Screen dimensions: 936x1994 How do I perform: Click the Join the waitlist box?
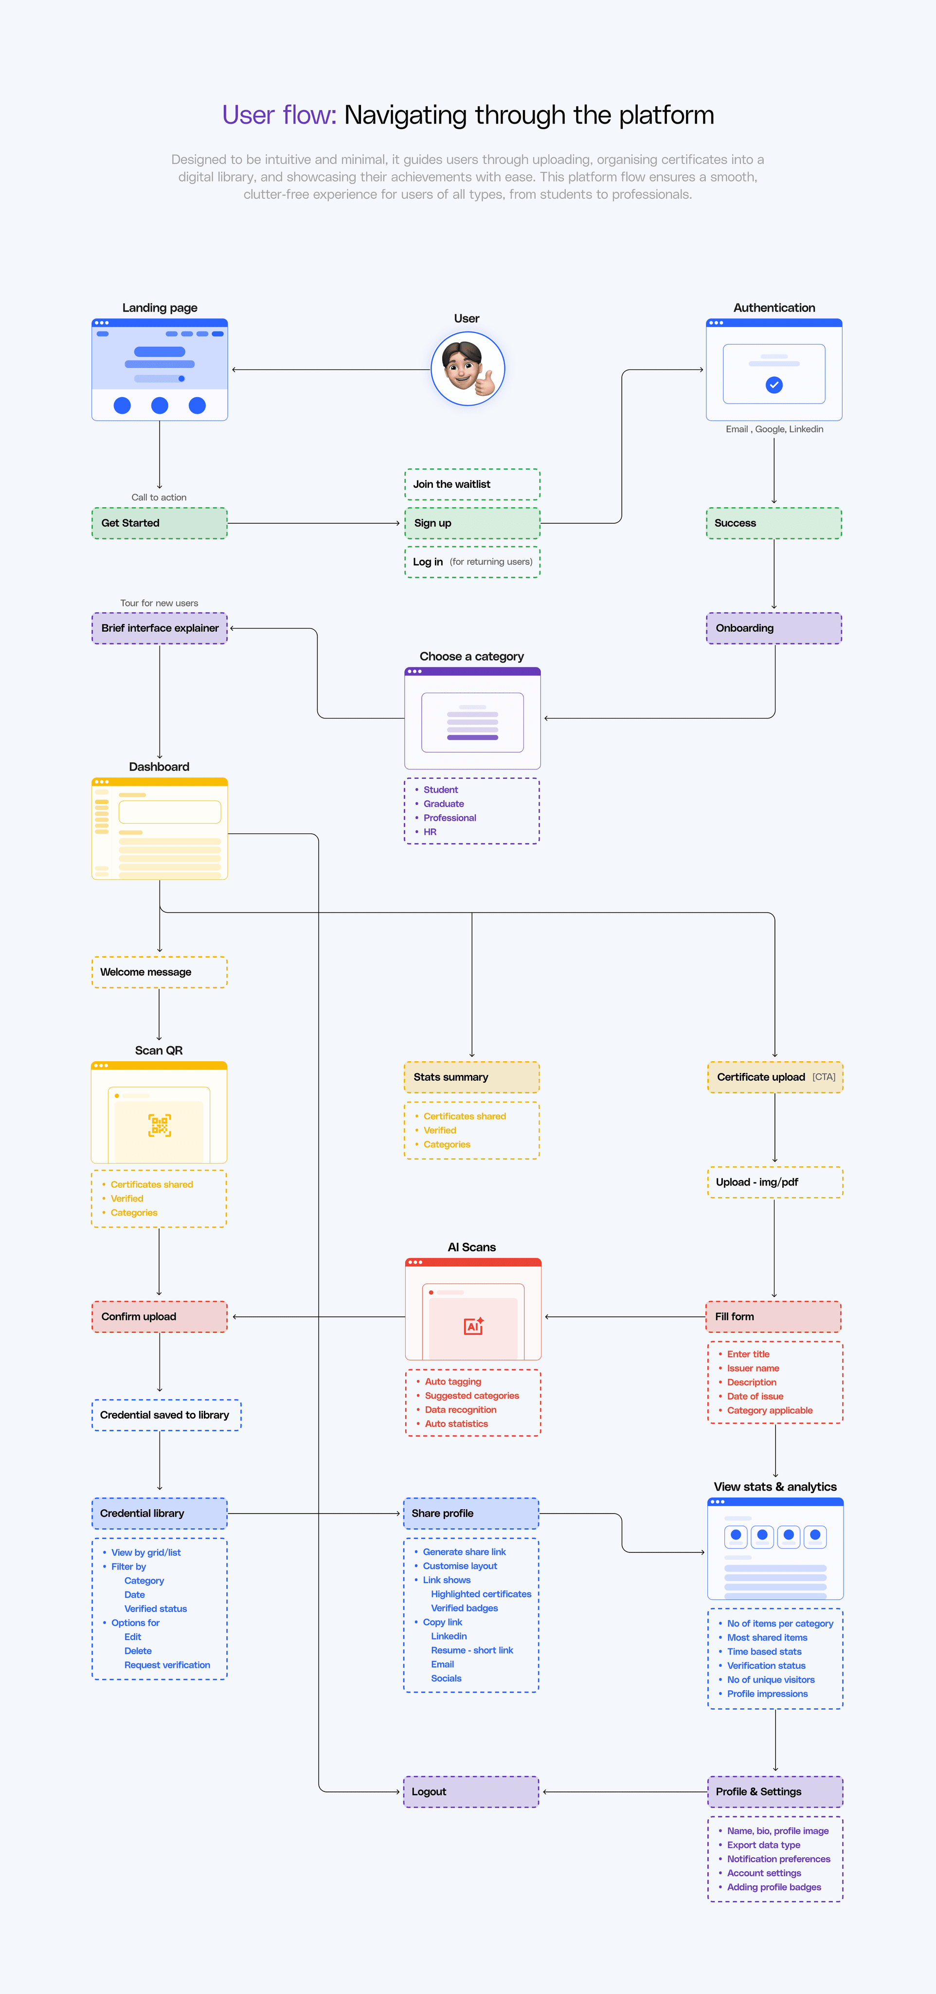tap(472, 484)
